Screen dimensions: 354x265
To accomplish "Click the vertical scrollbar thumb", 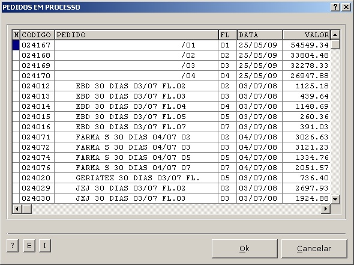I will (x=335, y=44).
